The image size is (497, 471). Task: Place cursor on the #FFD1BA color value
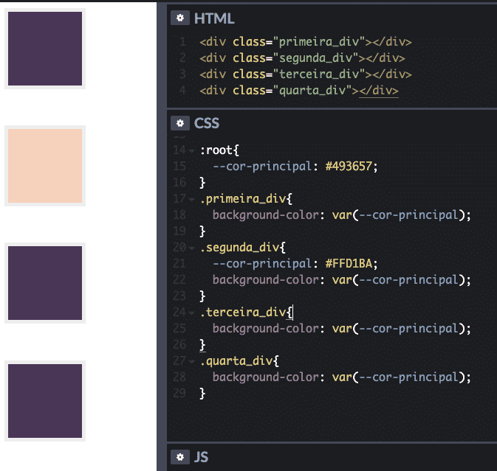(351, 264)
